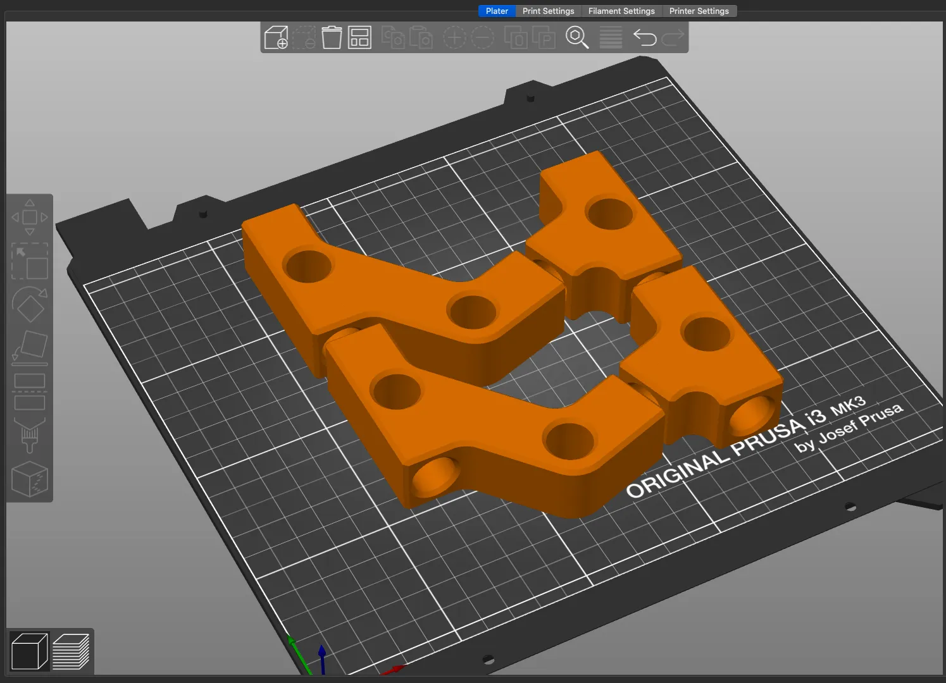This screenshot has width=946, height=683.
Task: Activate the Seam painting tool
Action: [30, 479]
